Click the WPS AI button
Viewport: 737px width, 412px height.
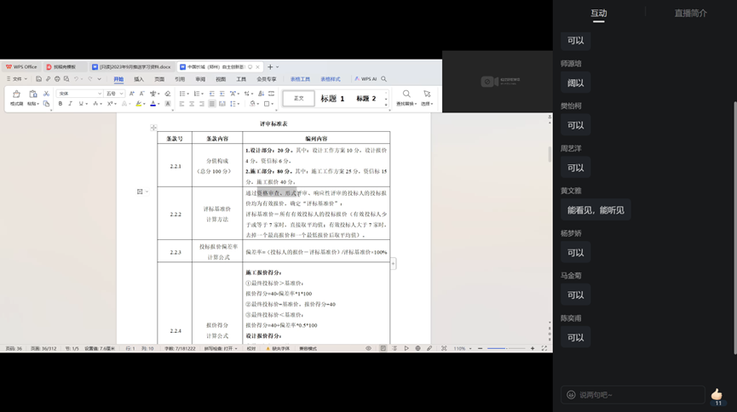366,79
